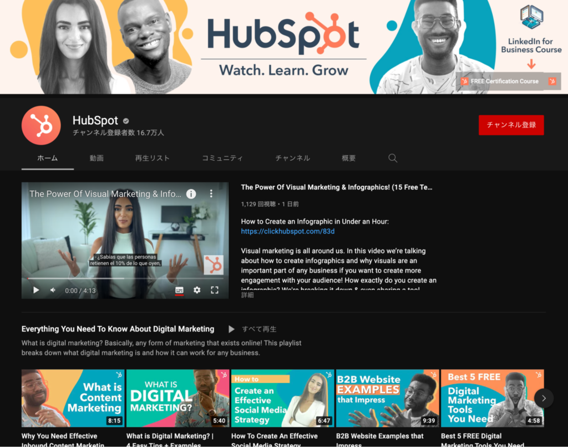Image resolution: width=568 pixels, height=447 pixels.
Task: Select the ホーム tab
Action: pyautogui.click(x=48, y=158)
